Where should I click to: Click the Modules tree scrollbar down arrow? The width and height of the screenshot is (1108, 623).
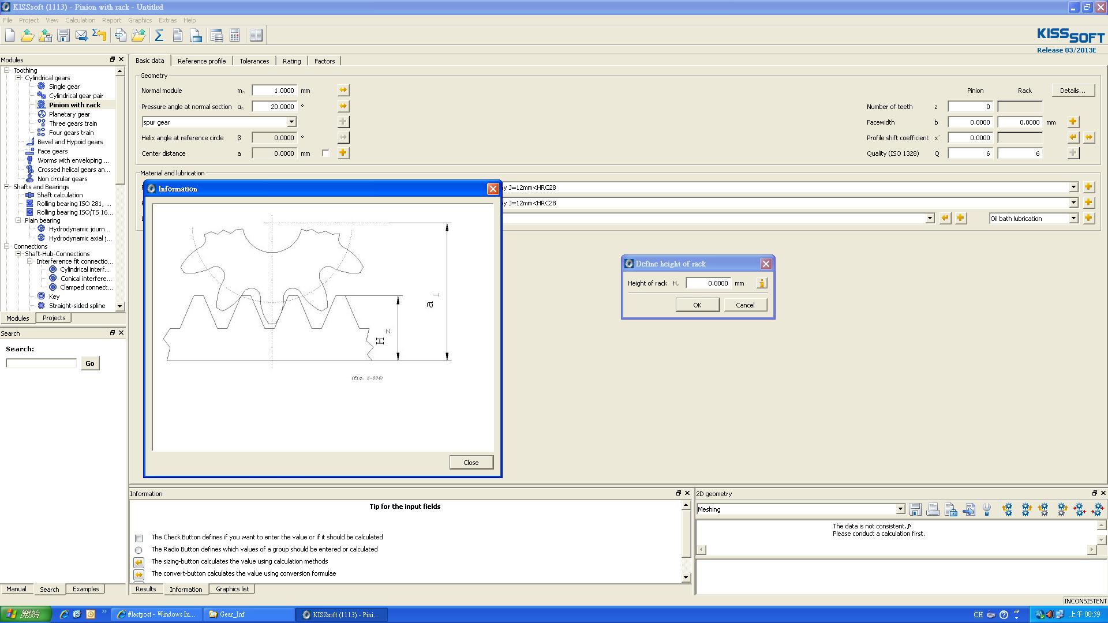click(x=119, y=306)
